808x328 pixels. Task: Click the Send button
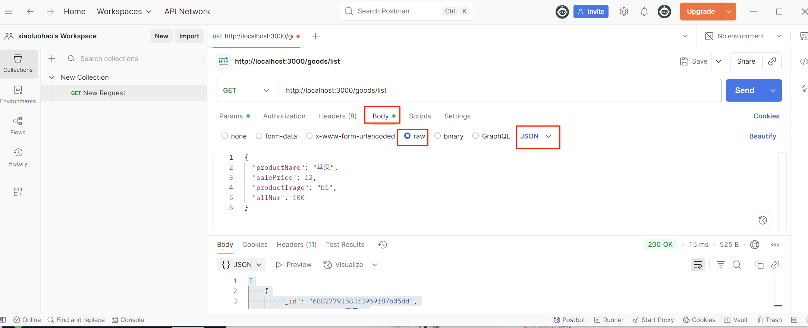(745, 90)
